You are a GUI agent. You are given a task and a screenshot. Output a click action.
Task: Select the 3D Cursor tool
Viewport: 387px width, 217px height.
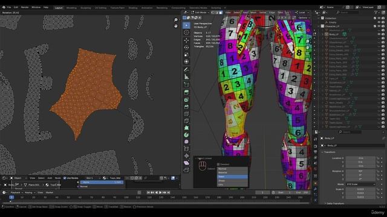coord(187,33)
